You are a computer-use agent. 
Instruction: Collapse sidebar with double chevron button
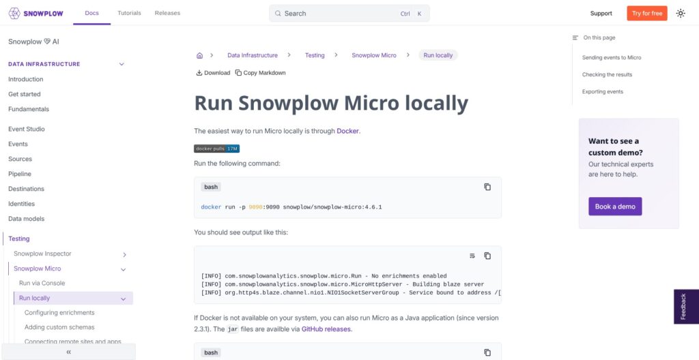pyautogui.click(x=69, y=352)
